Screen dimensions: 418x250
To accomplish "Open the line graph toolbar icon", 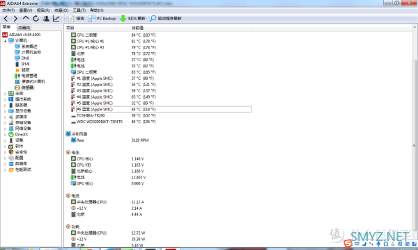I will click(56, 18).
